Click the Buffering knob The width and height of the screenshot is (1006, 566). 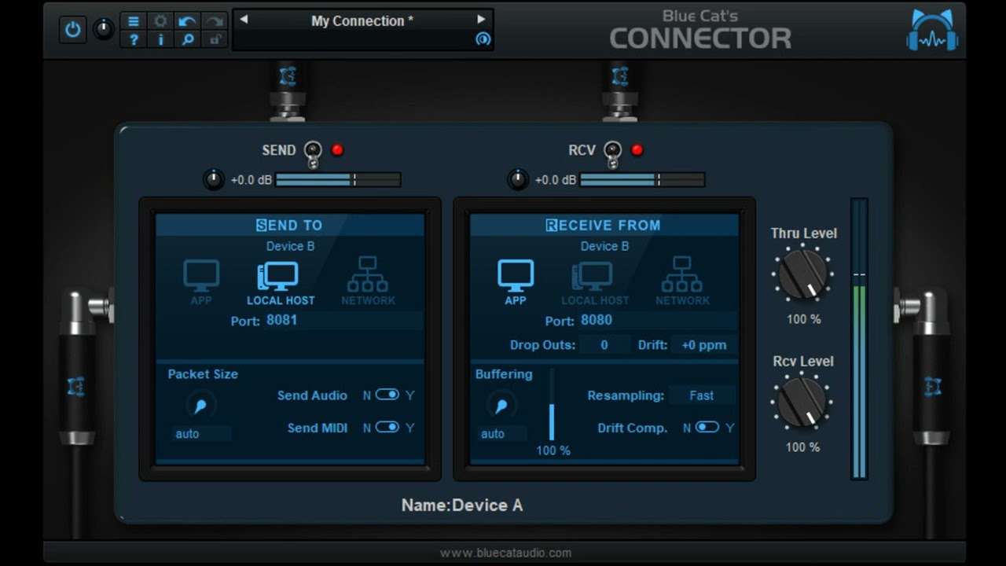click(501, 406)
